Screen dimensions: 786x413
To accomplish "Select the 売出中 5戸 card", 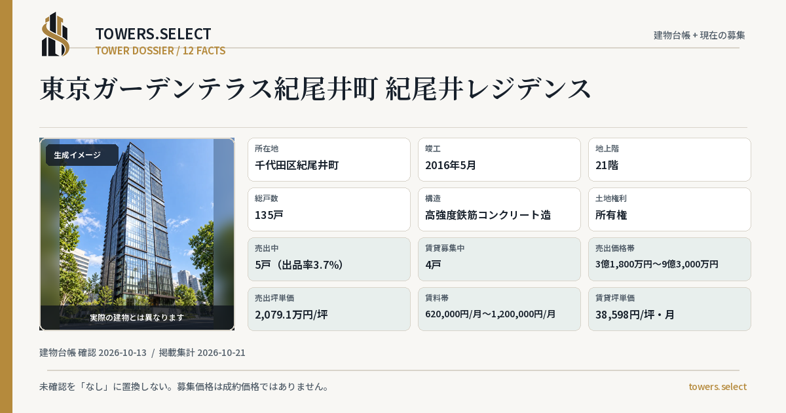I will click(x=329, y=259).
